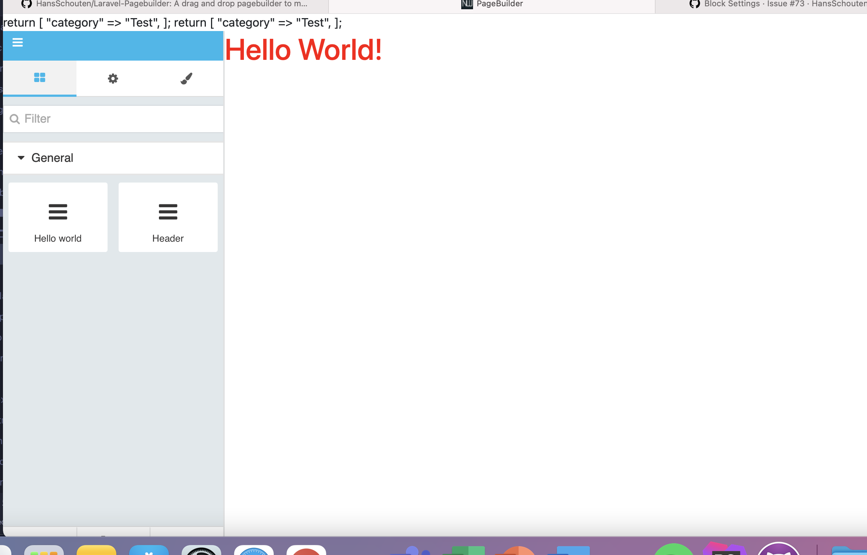Collapse the General block category
867x555 pixels.
tap(21, 158)
